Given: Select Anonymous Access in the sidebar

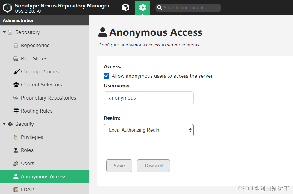Looking at the screenshot, I should [x=43, y=176].
